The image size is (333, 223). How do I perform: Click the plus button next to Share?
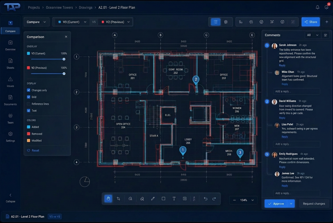[327, 22]
